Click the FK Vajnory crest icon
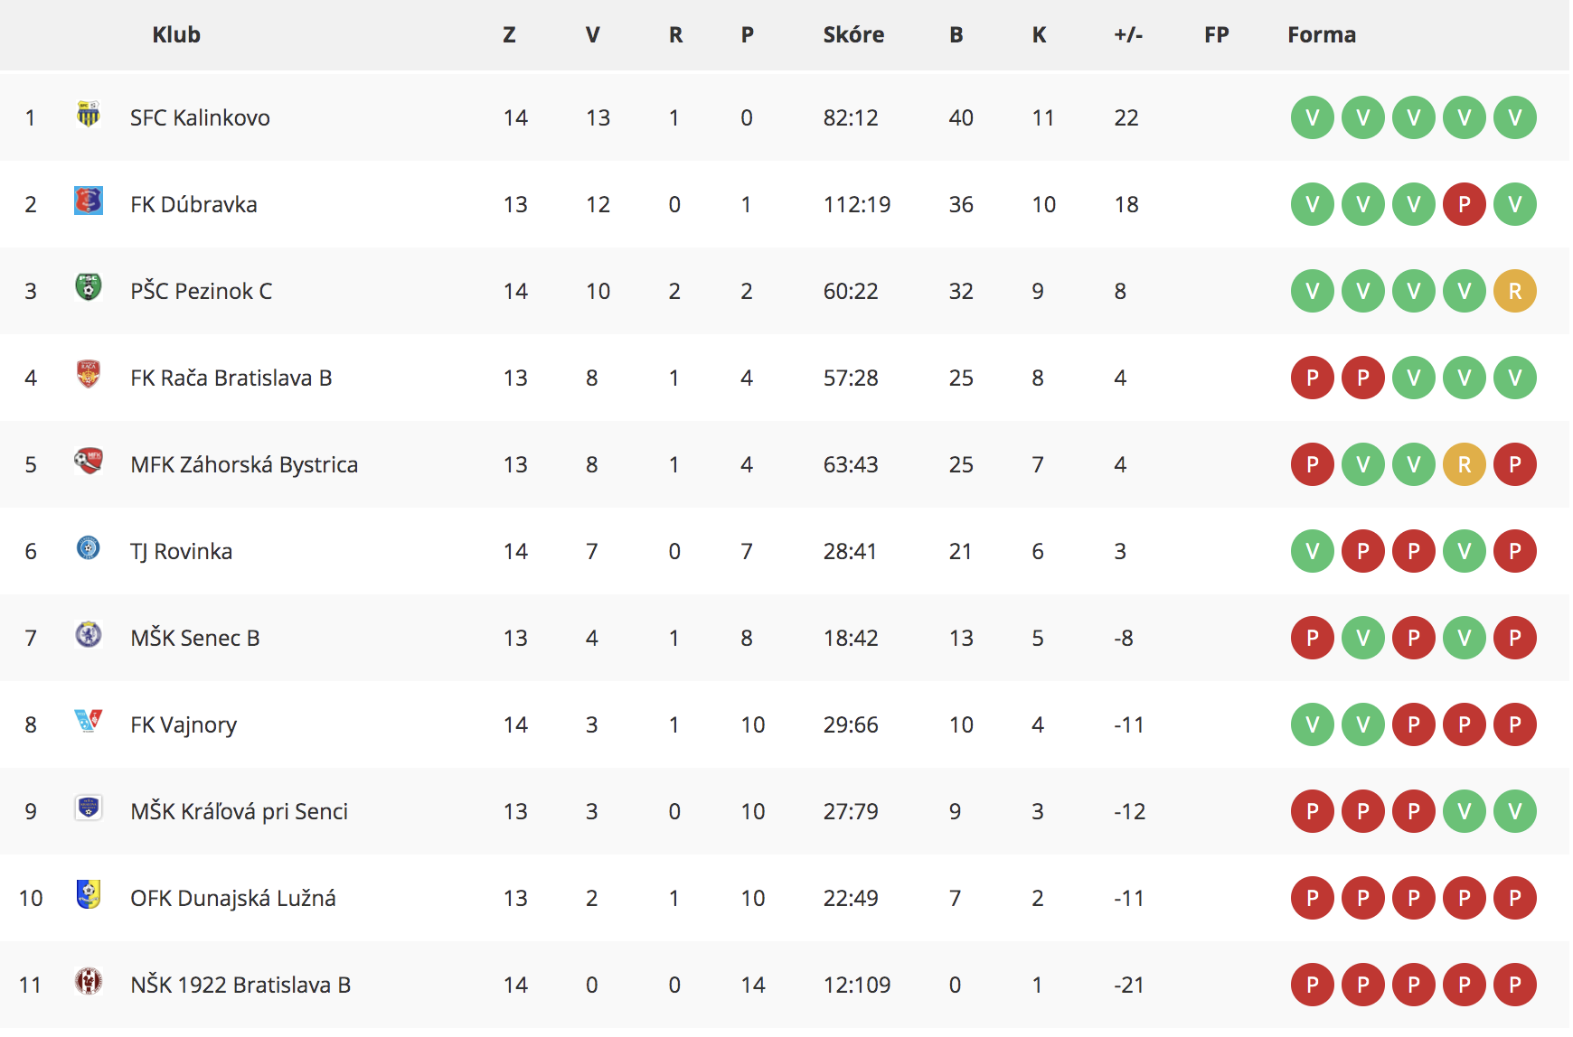1573x1037 pixels. pyautogui.click(x=88, y=721)
